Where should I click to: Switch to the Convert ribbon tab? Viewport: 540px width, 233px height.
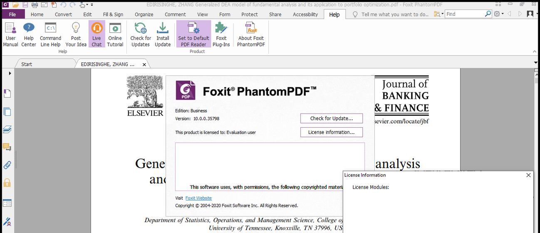[x=63, y=14]
